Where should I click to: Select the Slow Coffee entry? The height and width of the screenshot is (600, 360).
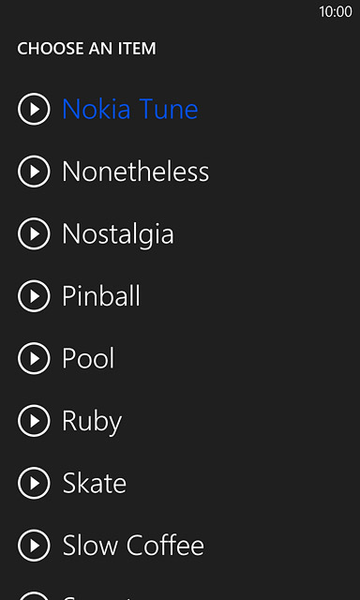point(133,546)
